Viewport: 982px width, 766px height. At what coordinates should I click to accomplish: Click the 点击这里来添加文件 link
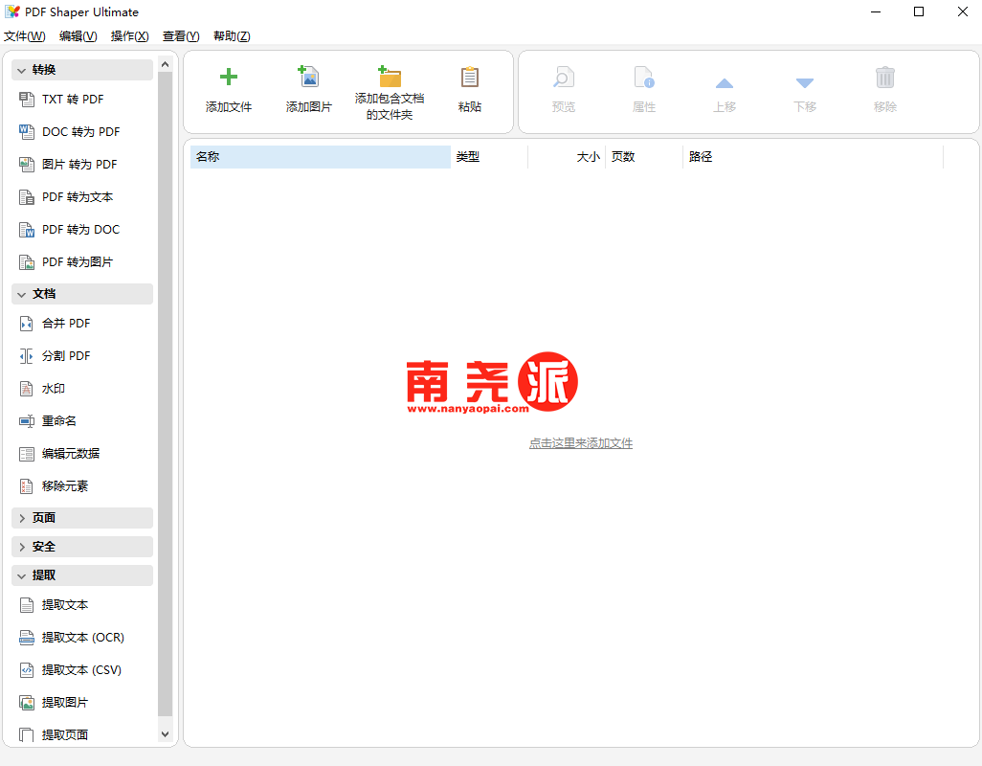tap(581, 442)
